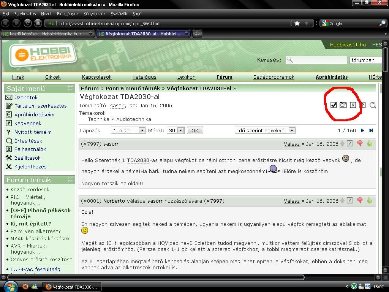This screenshot has width=389, height=292.
Task: Click the Firefox home button
Action: pyautogui.click(x=38, y=23)
